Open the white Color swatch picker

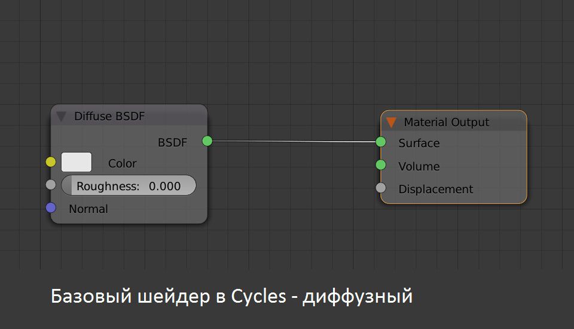pos(77,162)
